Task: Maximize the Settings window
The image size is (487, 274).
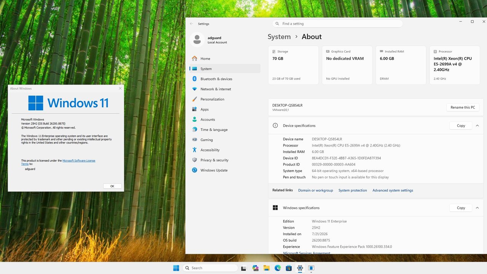Action: [472, 22]
